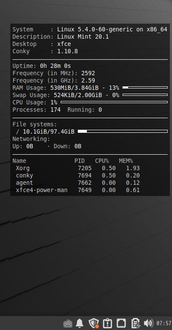Click the MEM% column header

[126, 161]
